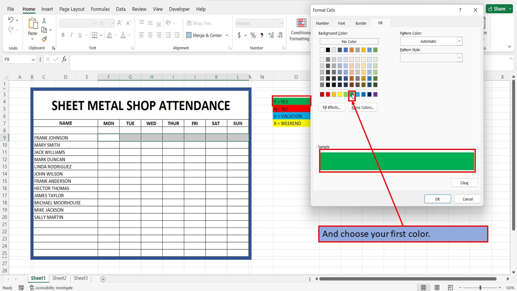Switch to Sheet2
The width and height of the screenshot is (517, 291).
click(x=59, y=278)
